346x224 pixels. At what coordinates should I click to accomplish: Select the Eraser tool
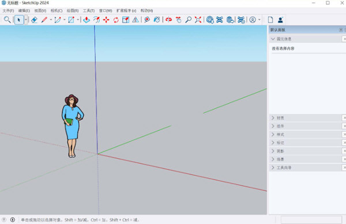[x=34, y=20]
